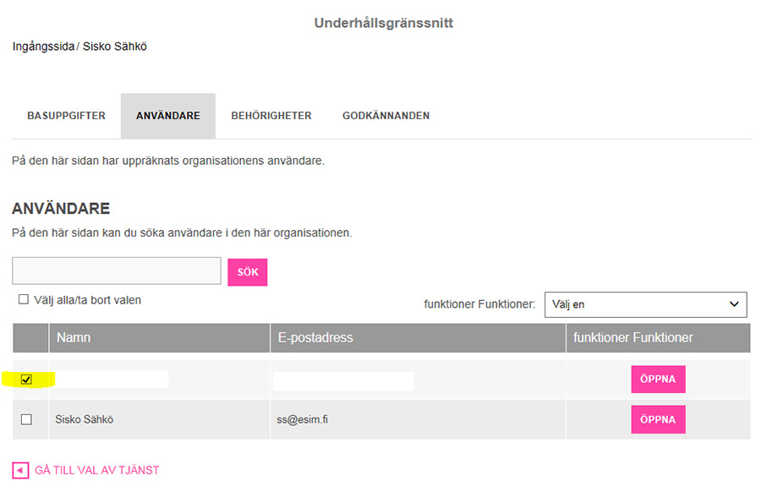Open the Funktioner Välj en dropdown
This screenshot has height=492, width=761.
(645, 304)
